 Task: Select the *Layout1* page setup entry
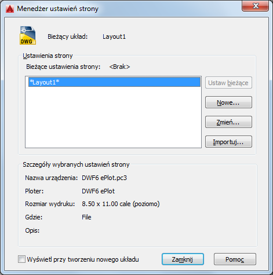tap(114, 82)
